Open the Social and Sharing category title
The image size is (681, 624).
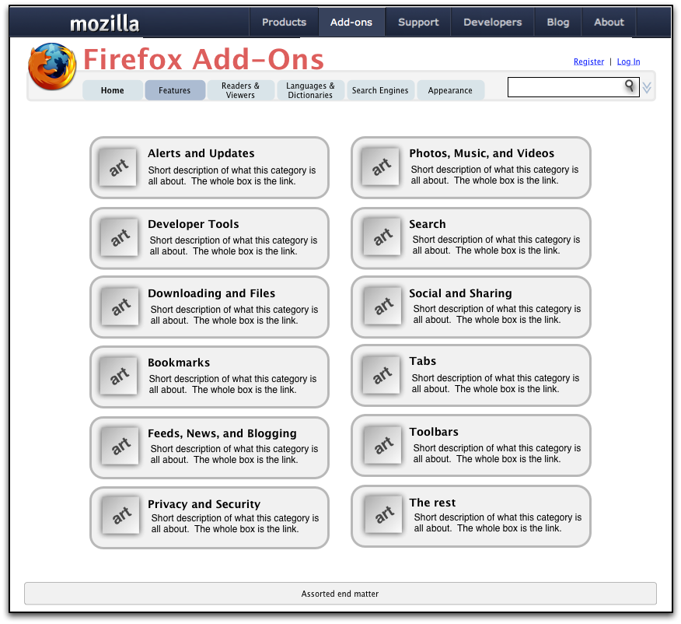click(x=460, y=293)
